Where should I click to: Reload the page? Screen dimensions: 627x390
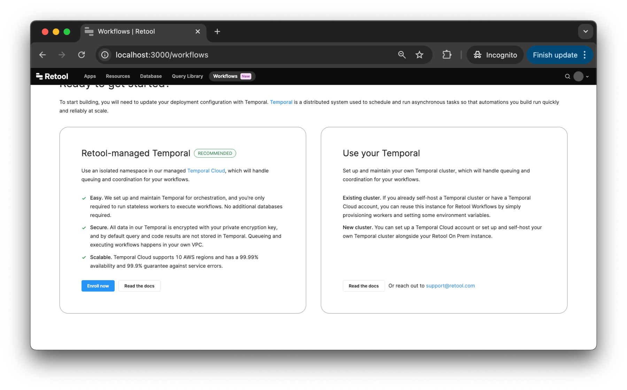[82, 55]
